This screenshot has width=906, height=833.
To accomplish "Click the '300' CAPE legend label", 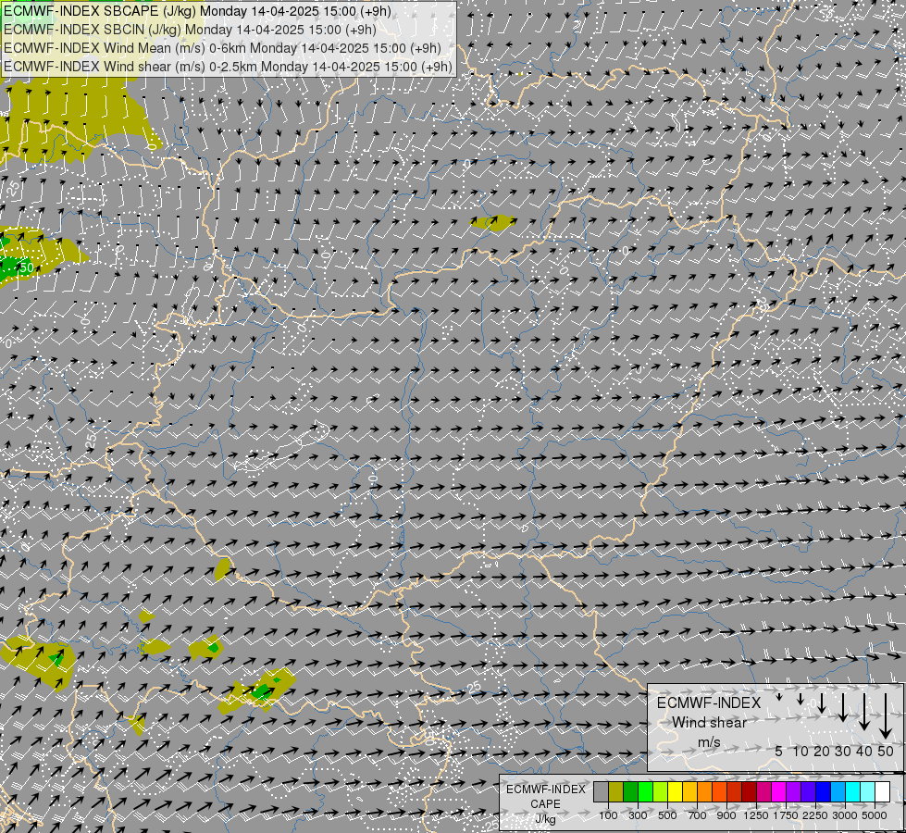I will pyautogui.click(x=638, y=815).
